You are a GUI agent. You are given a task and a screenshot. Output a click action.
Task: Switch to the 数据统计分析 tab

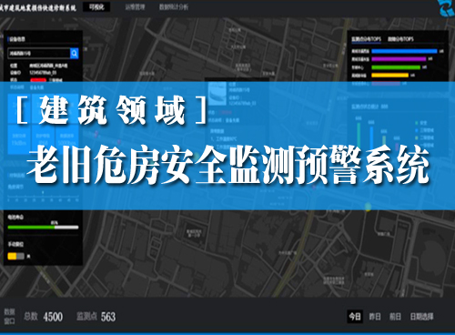[174, 7]
